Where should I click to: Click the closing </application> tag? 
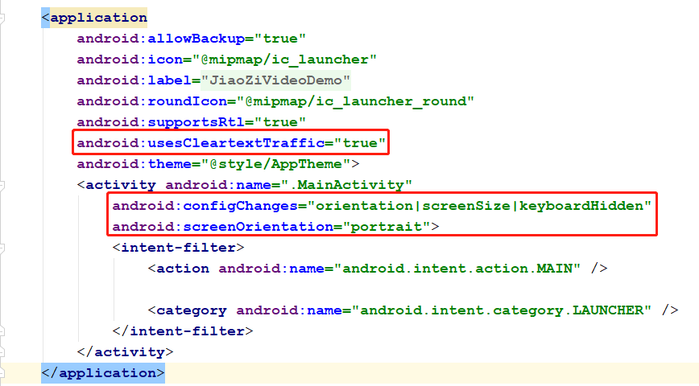(x=103, y=373)
